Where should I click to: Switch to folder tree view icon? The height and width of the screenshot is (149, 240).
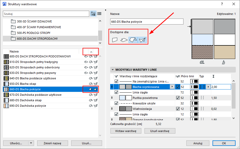(93, 14)
